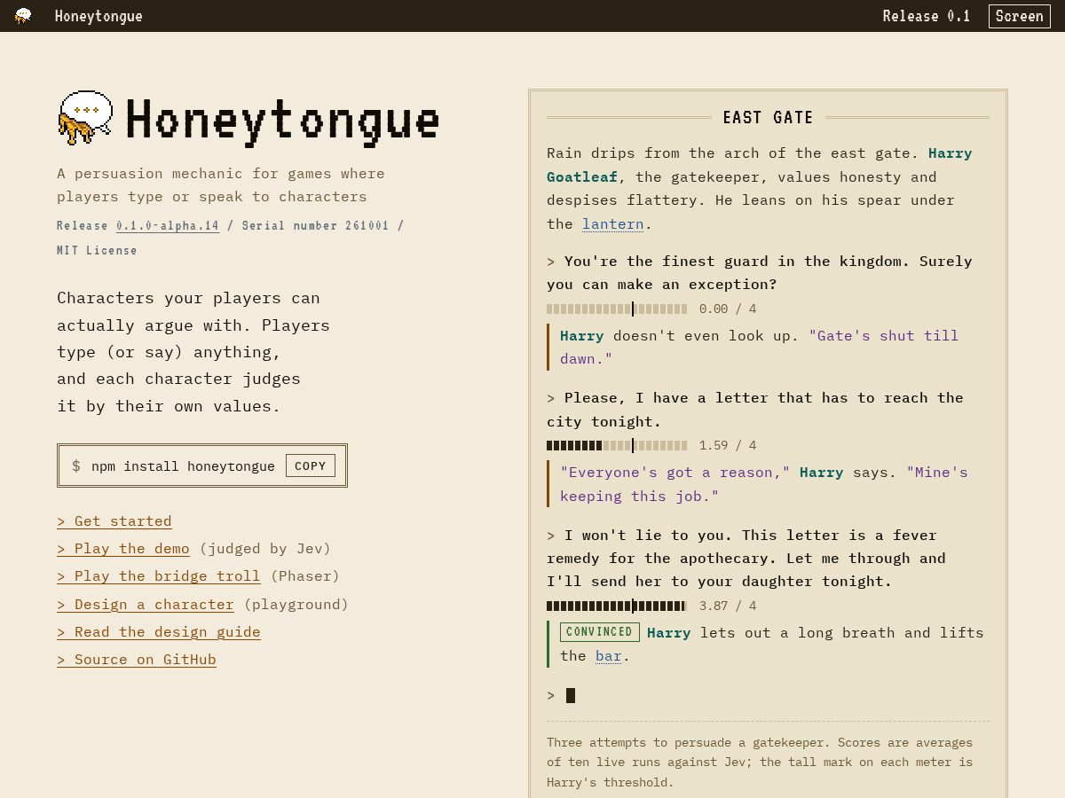Image resolution: width=1065 pixels, height=798 pixels.
Task: Copy the npm install command with COPY
Action: point(311,465)
